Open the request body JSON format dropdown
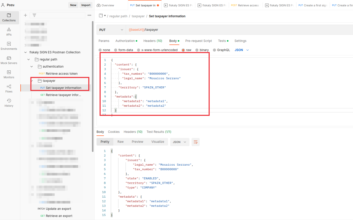The width and height of the screenshot is (353, 220). pos(242,50)
